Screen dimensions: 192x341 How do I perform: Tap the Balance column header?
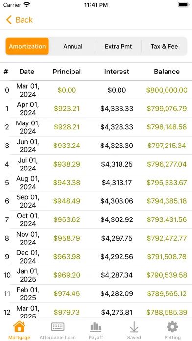[x=167, y=72]
